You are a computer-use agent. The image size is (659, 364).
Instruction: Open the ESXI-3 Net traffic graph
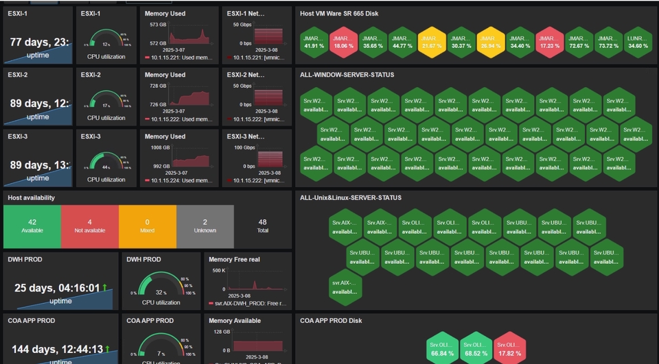(257, 158)
